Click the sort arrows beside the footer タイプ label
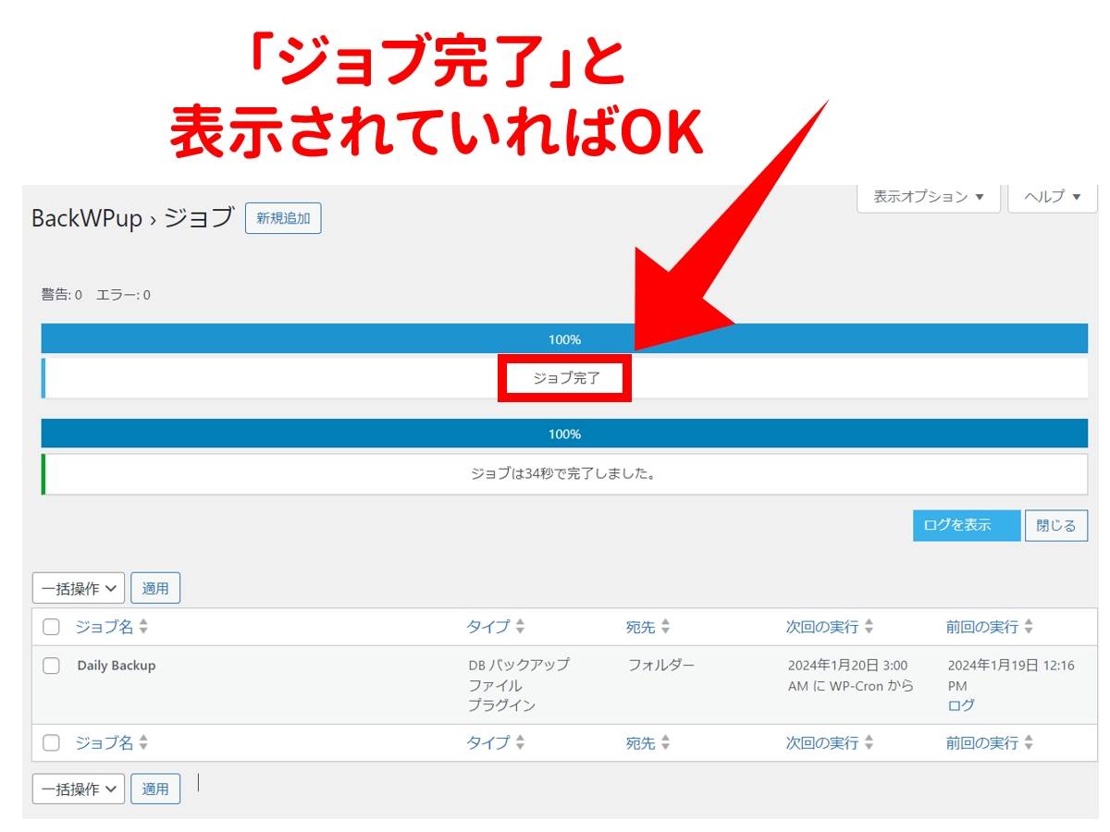The image size is (1110, 832). [x=520, y=743]
